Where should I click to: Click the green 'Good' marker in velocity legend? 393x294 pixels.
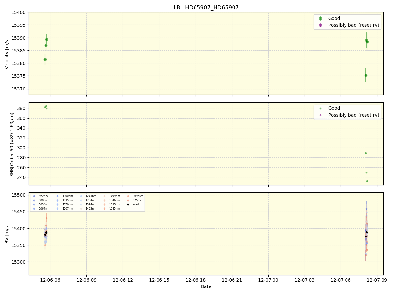(320, 19)
